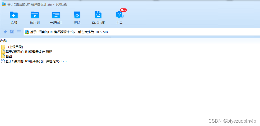Click the 添加 (Add) toolbar icon
The width and height of the screenshot is (260, 126).
(x=14, y=15)
